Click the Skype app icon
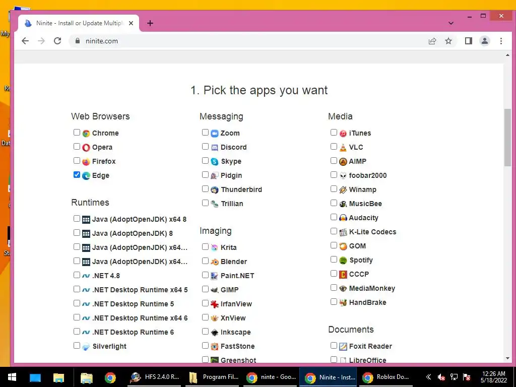516x387 pixels. tap(215, 162)
